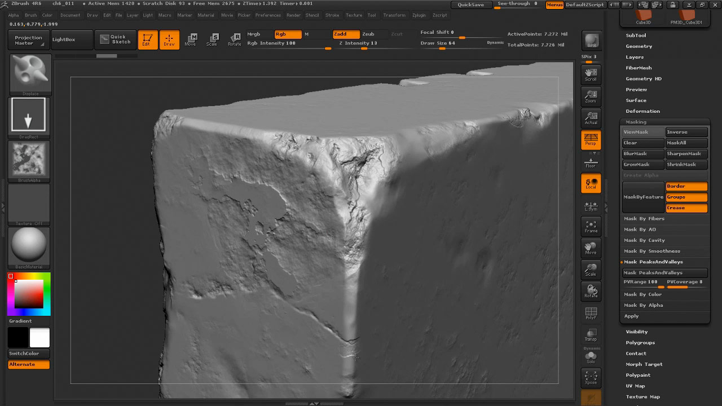Click the Zoom view icon

[591, 96]
